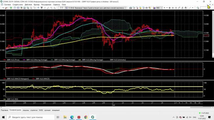Open the Система menu
The width and height of the screenshot is (214, 120).
7,5
